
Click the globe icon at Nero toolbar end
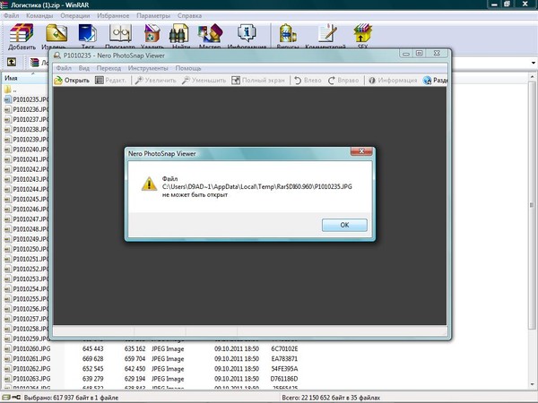[x=427, y=81]
